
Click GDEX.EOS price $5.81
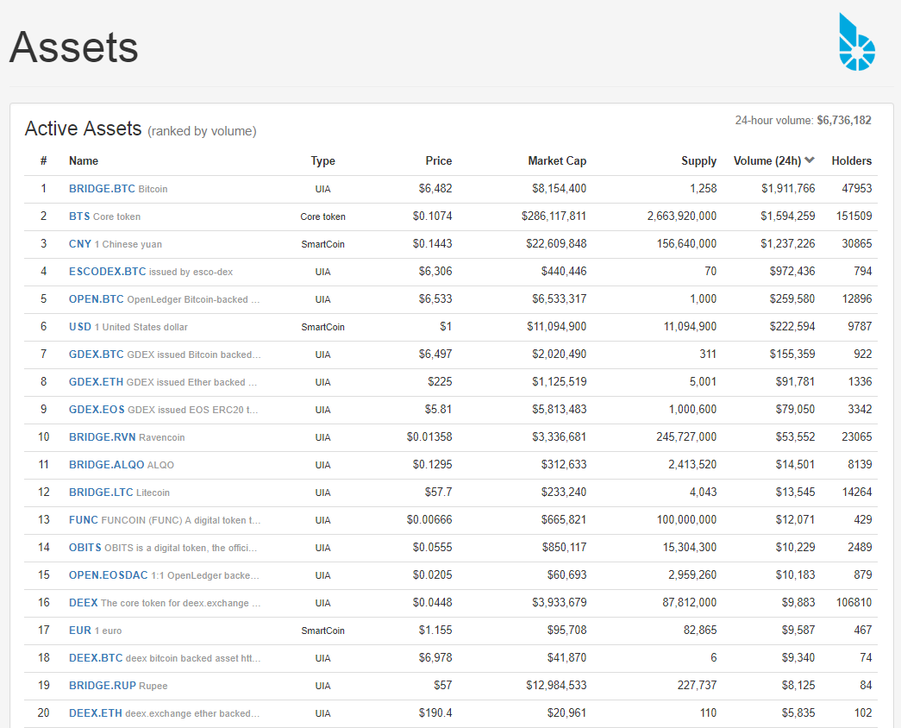439,410
